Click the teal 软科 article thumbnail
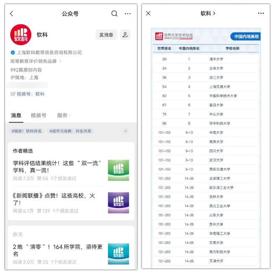 [x=119, y=254]
